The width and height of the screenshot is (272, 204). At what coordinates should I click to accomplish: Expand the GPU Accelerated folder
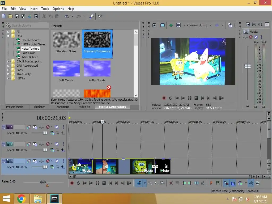[8, 66]
